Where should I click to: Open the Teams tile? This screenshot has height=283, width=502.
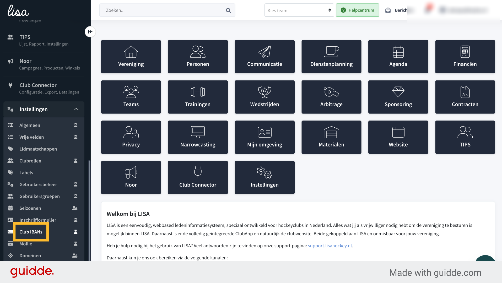click(131, 97)
